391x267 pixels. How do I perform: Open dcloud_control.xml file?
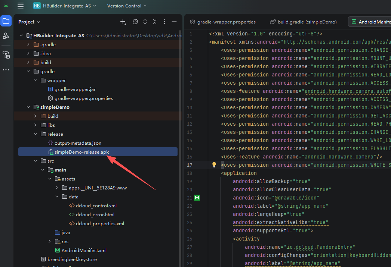point(96,206)
